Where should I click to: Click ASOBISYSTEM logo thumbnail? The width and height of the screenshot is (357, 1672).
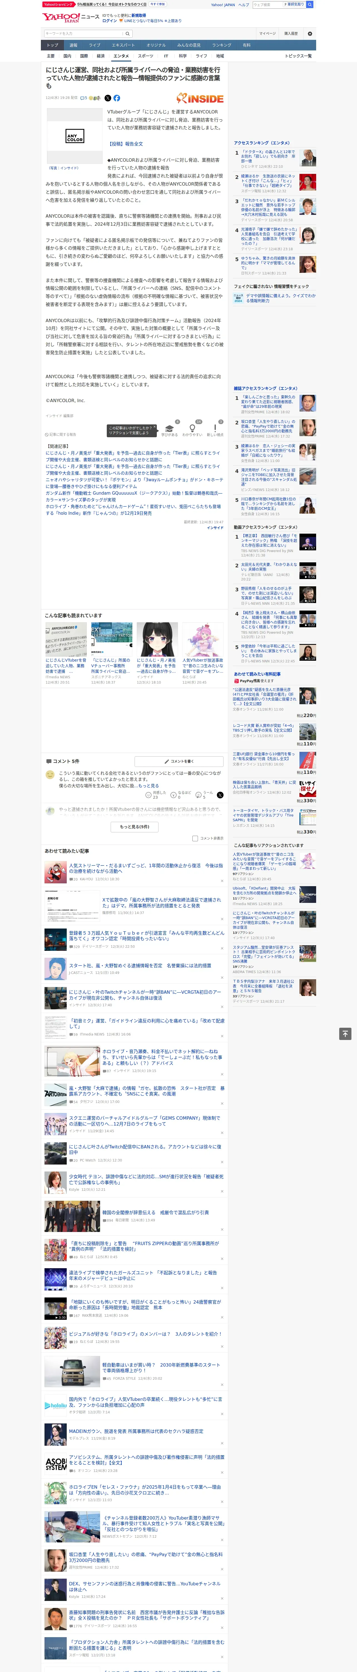[56, 1463]
